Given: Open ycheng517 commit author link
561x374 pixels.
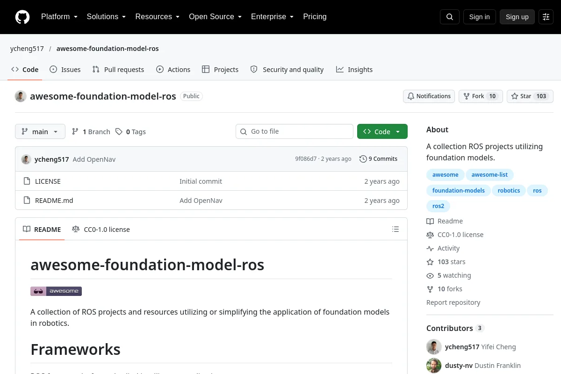Looking at the screenshot, I should [x=52, y=159].
